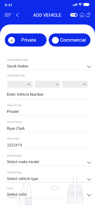
Task: Click the Owner Name field Ryan Clark
Action: pos(48,129)
